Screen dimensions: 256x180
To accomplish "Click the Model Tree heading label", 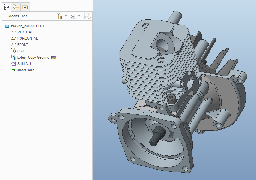I will coord(18,16).
